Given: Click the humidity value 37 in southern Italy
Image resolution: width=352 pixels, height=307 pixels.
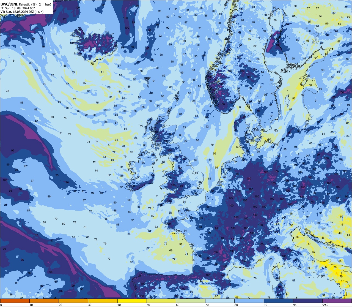Looking at the screenshot, I should click(x=326, y=267).
